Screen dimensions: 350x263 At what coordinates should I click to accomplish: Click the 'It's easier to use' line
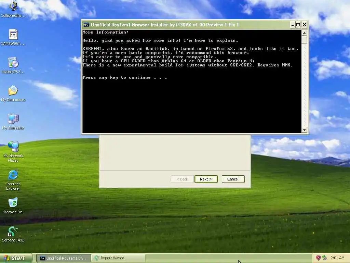[x=149, y=57]
